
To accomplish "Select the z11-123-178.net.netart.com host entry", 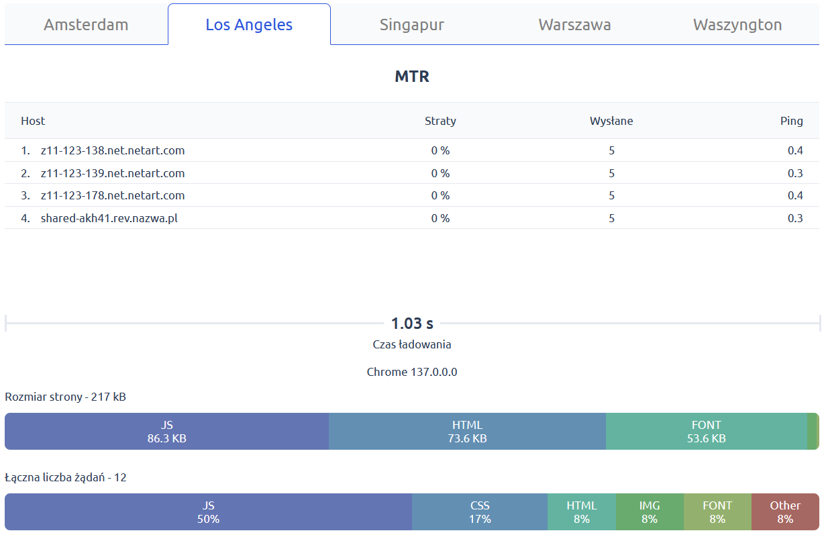I will click(x=112, y=195).
